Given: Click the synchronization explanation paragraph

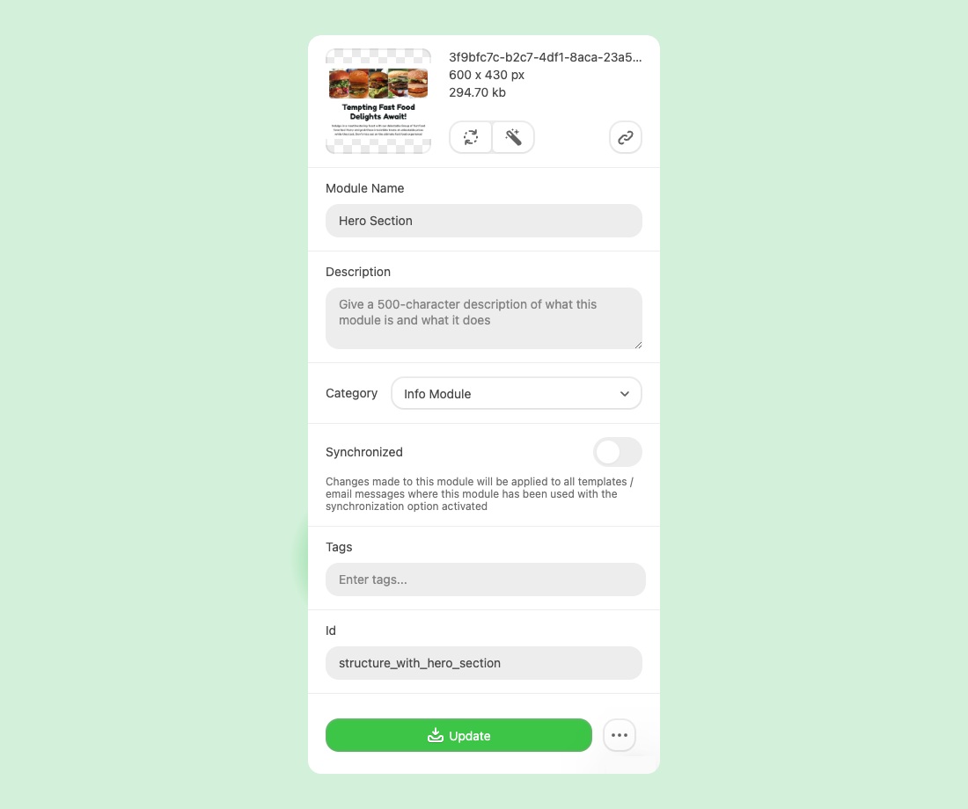Looking at the screenshot, I should [480, 493].
